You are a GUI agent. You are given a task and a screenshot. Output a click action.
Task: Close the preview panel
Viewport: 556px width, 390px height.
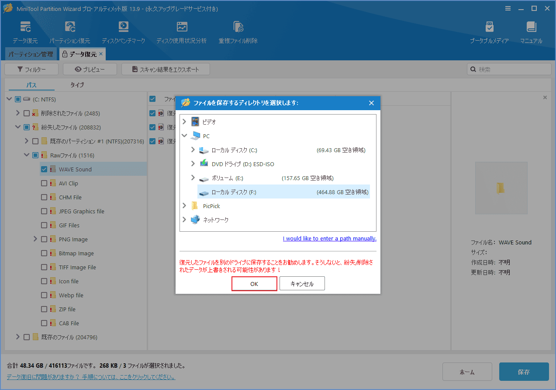point(545,97)
